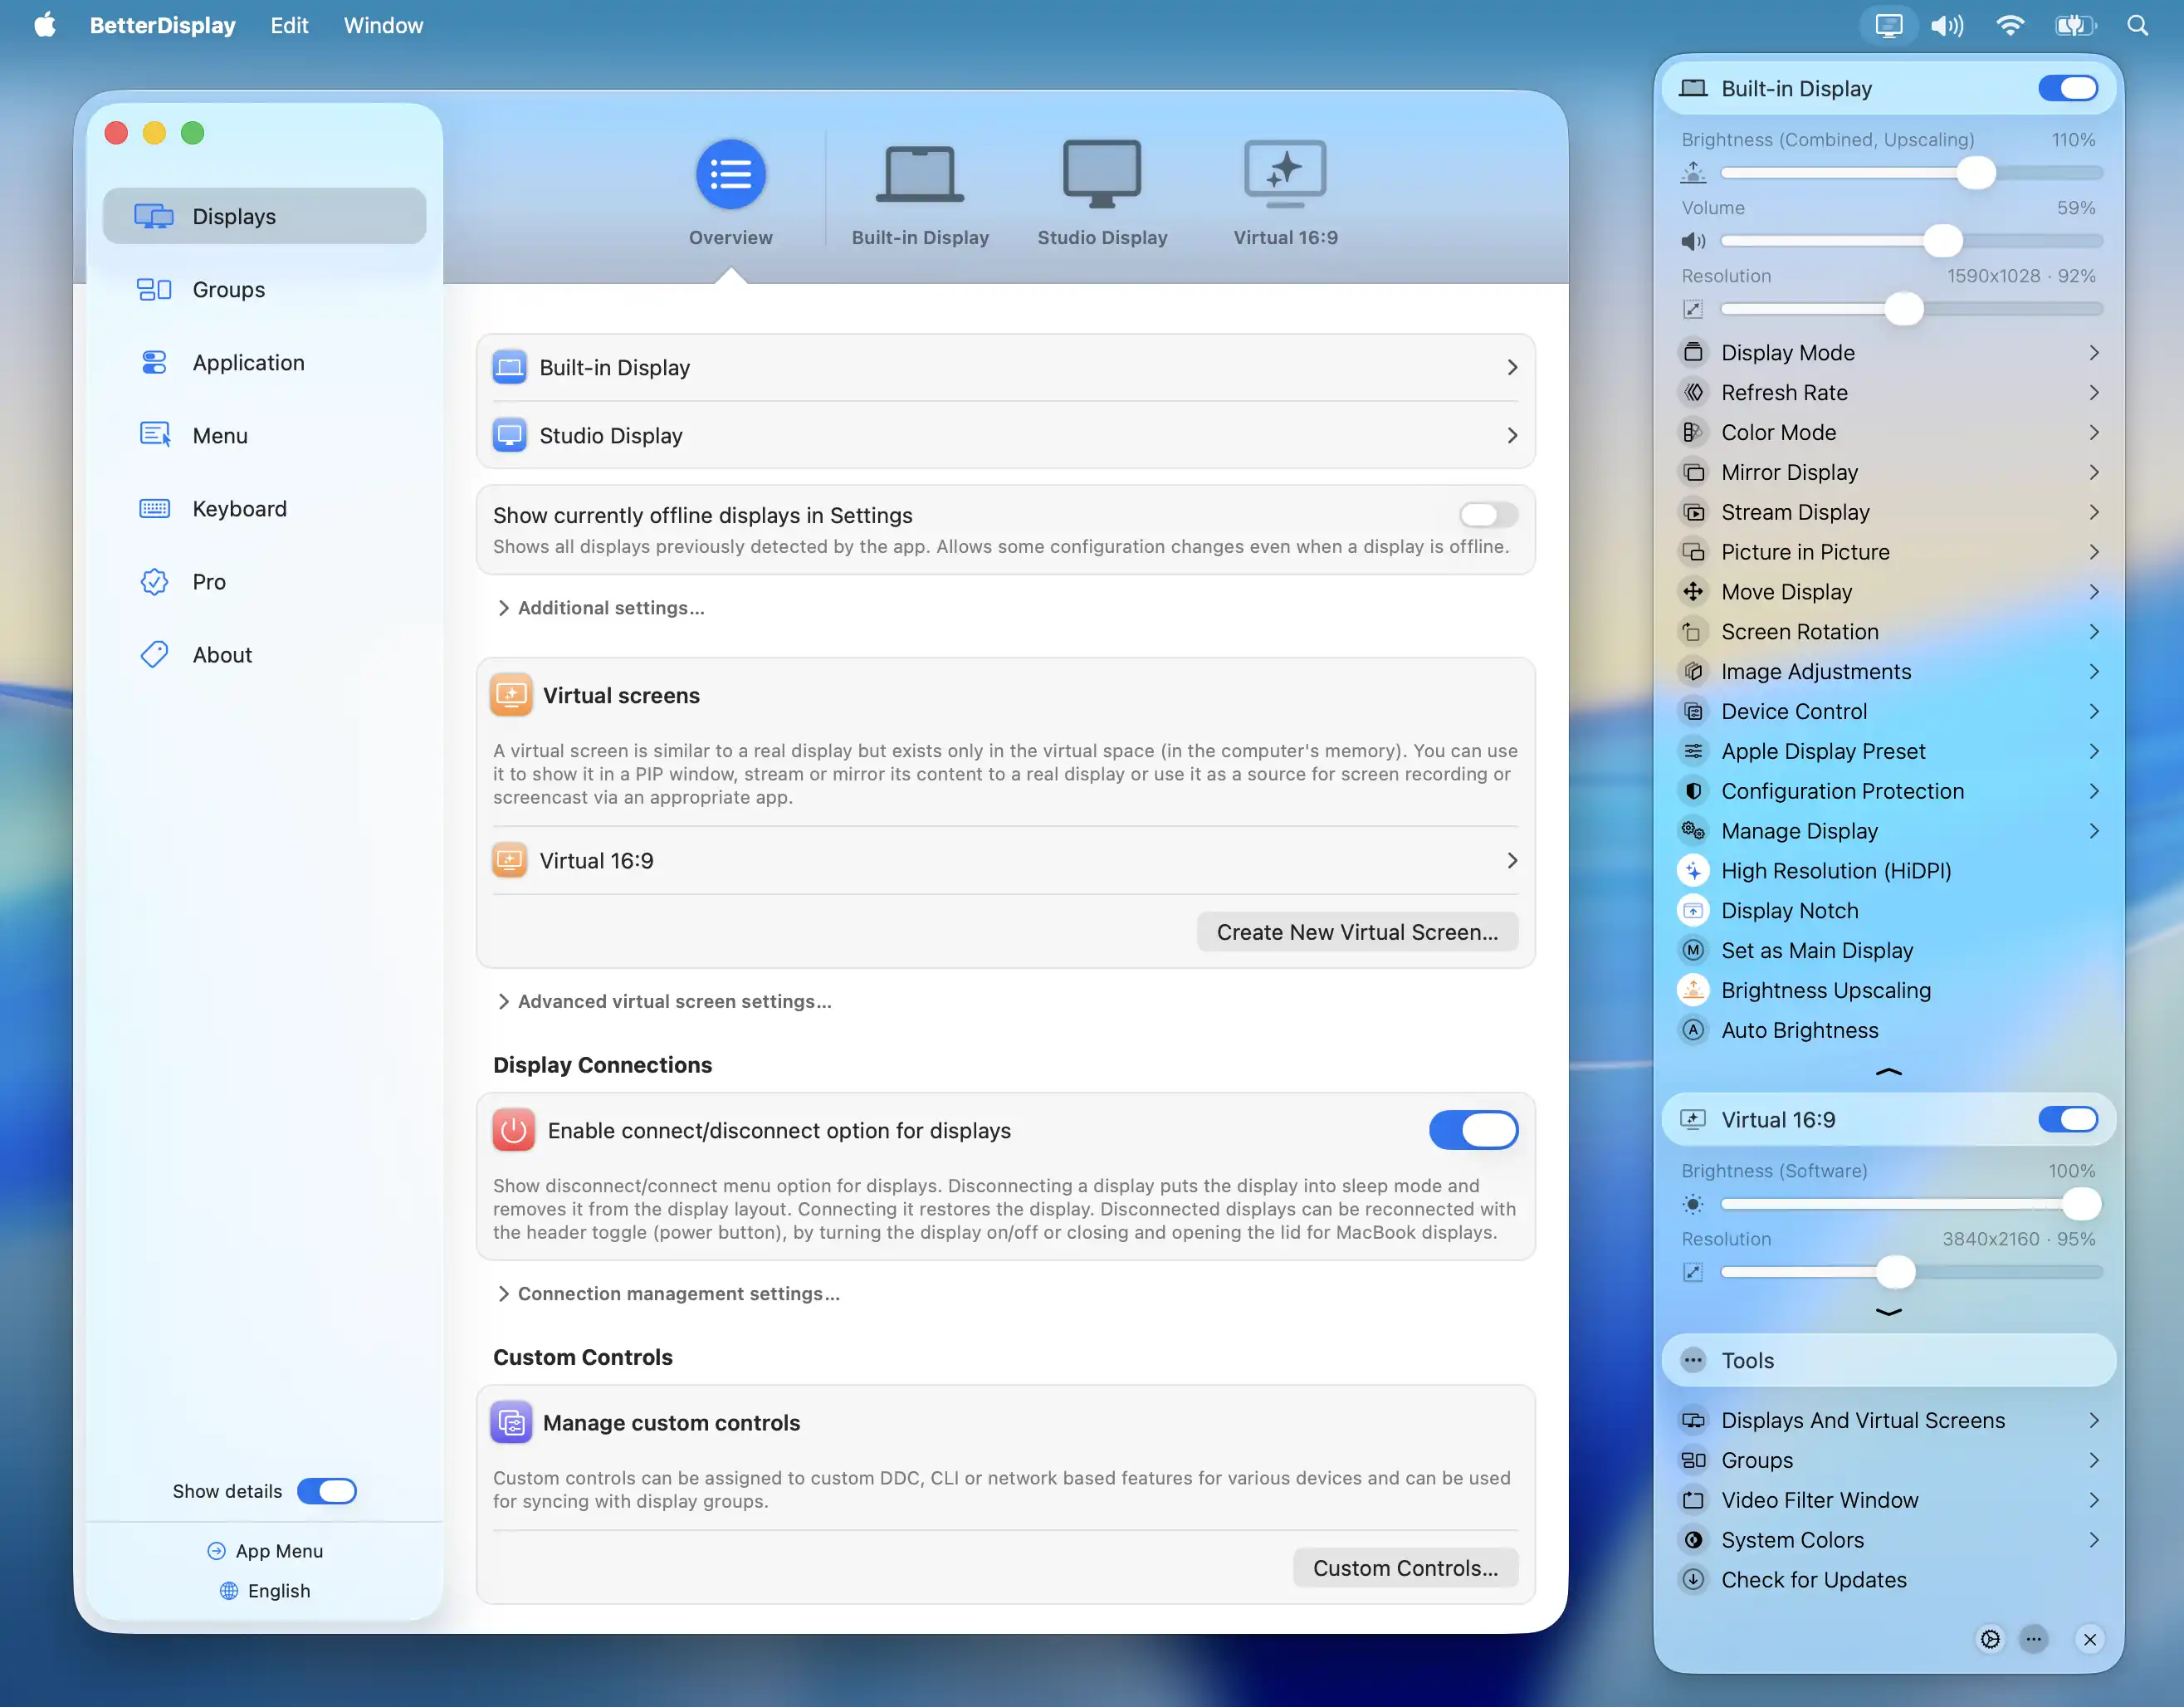Click gear settings icon in popup menu
2184x1707 pixels.
[x=1990, y=1639]
